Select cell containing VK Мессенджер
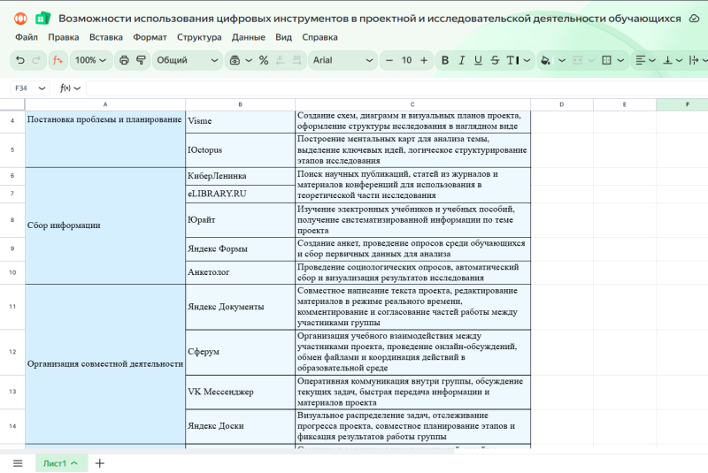This screenshot has height=473, width=708. (x=240, y=392)
